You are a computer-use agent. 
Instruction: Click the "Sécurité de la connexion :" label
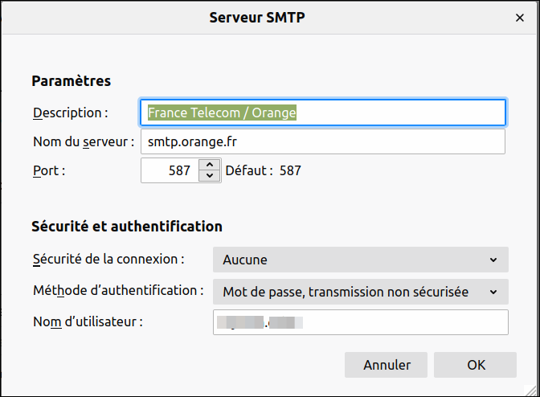(109, 259)
